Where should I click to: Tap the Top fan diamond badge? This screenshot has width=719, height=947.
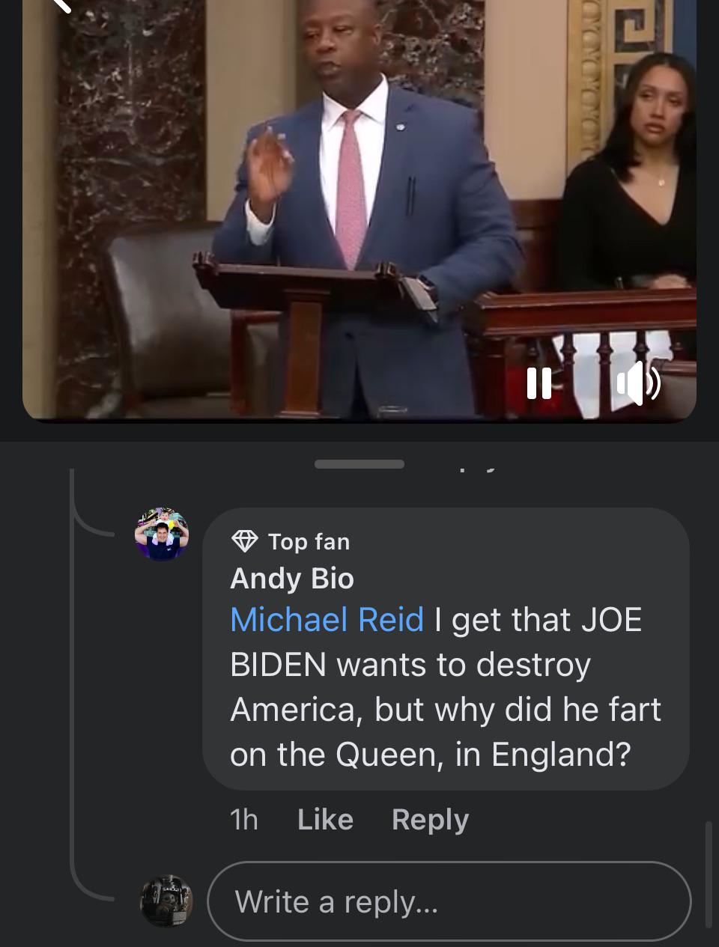(244, 541)
